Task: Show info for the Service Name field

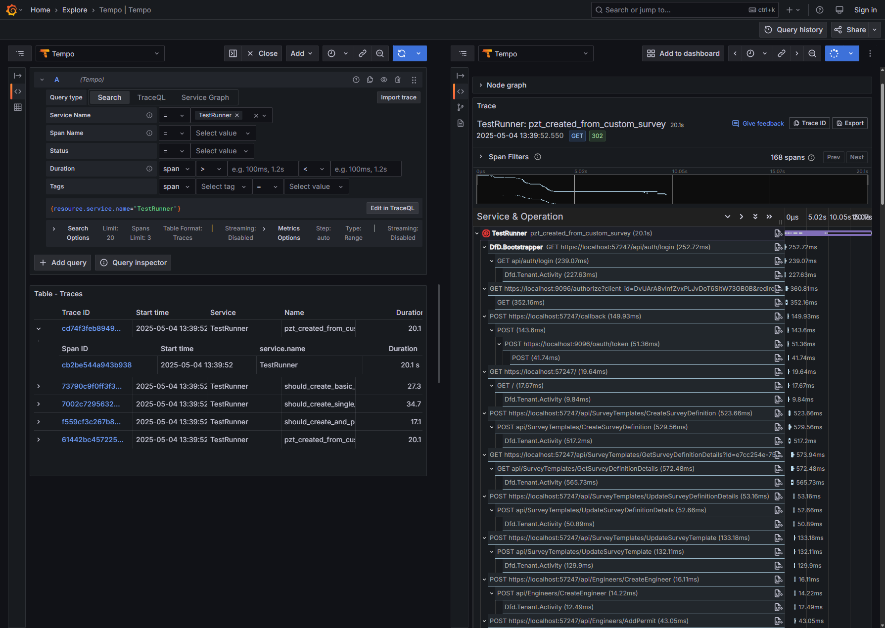Action: click(x=149, y=115)
